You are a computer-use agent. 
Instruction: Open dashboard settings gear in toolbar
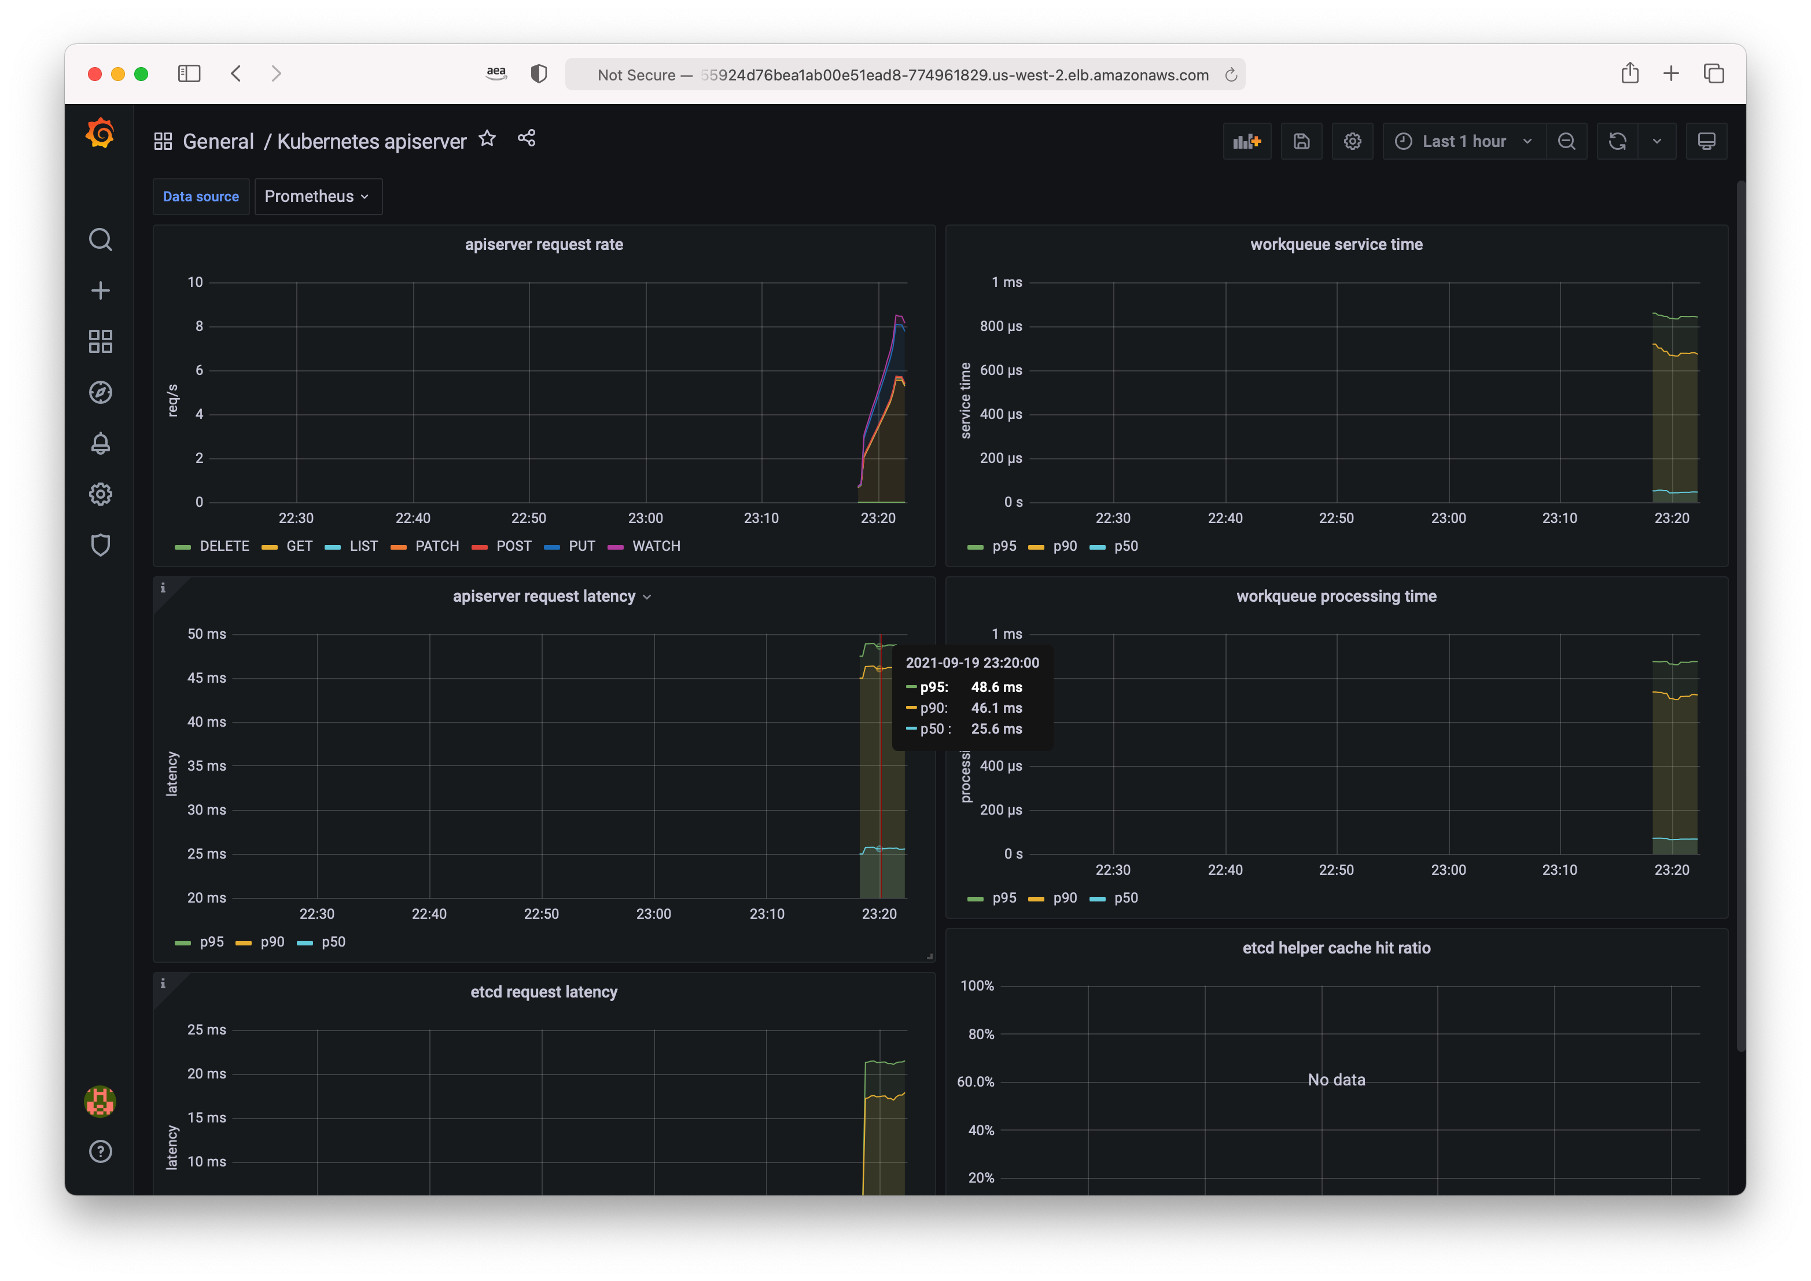tap(1353, 141)
